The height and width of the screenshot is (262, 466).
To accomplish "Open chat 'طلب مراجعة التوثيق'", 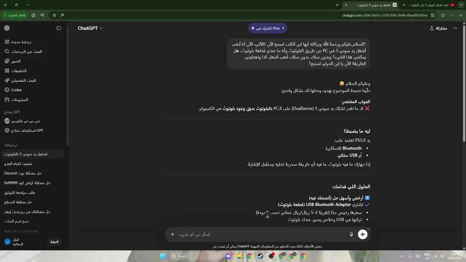I will pyautogui.click(x=33, y=192).
